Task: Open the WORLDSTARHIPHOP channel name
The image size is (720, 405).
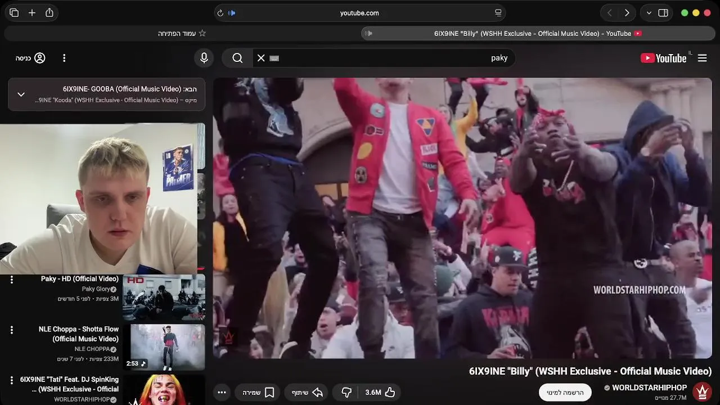Action: click(649, 388)
